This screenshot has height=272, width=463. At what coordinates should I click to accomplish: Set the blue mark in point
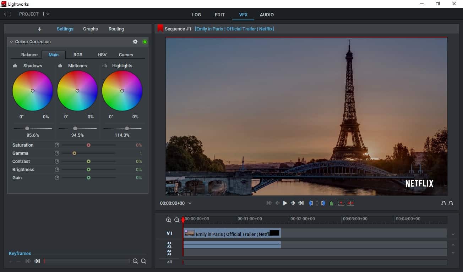[x=311, y=203]
